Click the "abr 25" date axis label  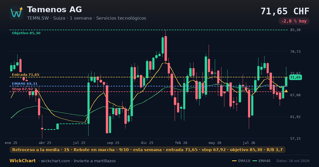[45, 143]
